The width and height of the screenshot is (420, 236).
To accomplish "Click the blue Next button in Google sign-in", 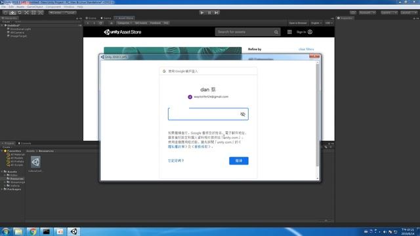I will tap(239, 161).
